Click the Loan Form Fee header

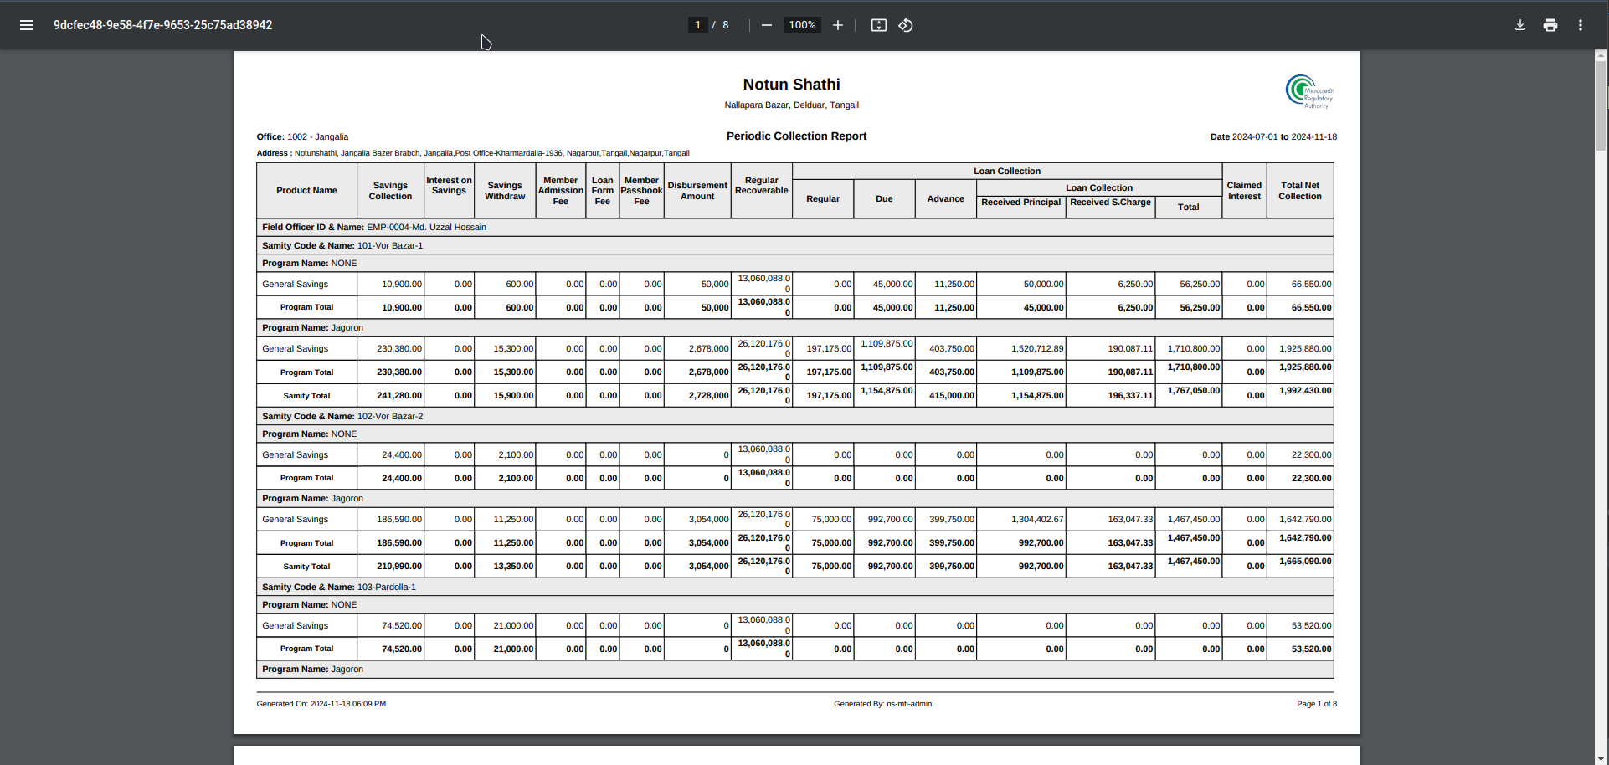click(602, 191)
